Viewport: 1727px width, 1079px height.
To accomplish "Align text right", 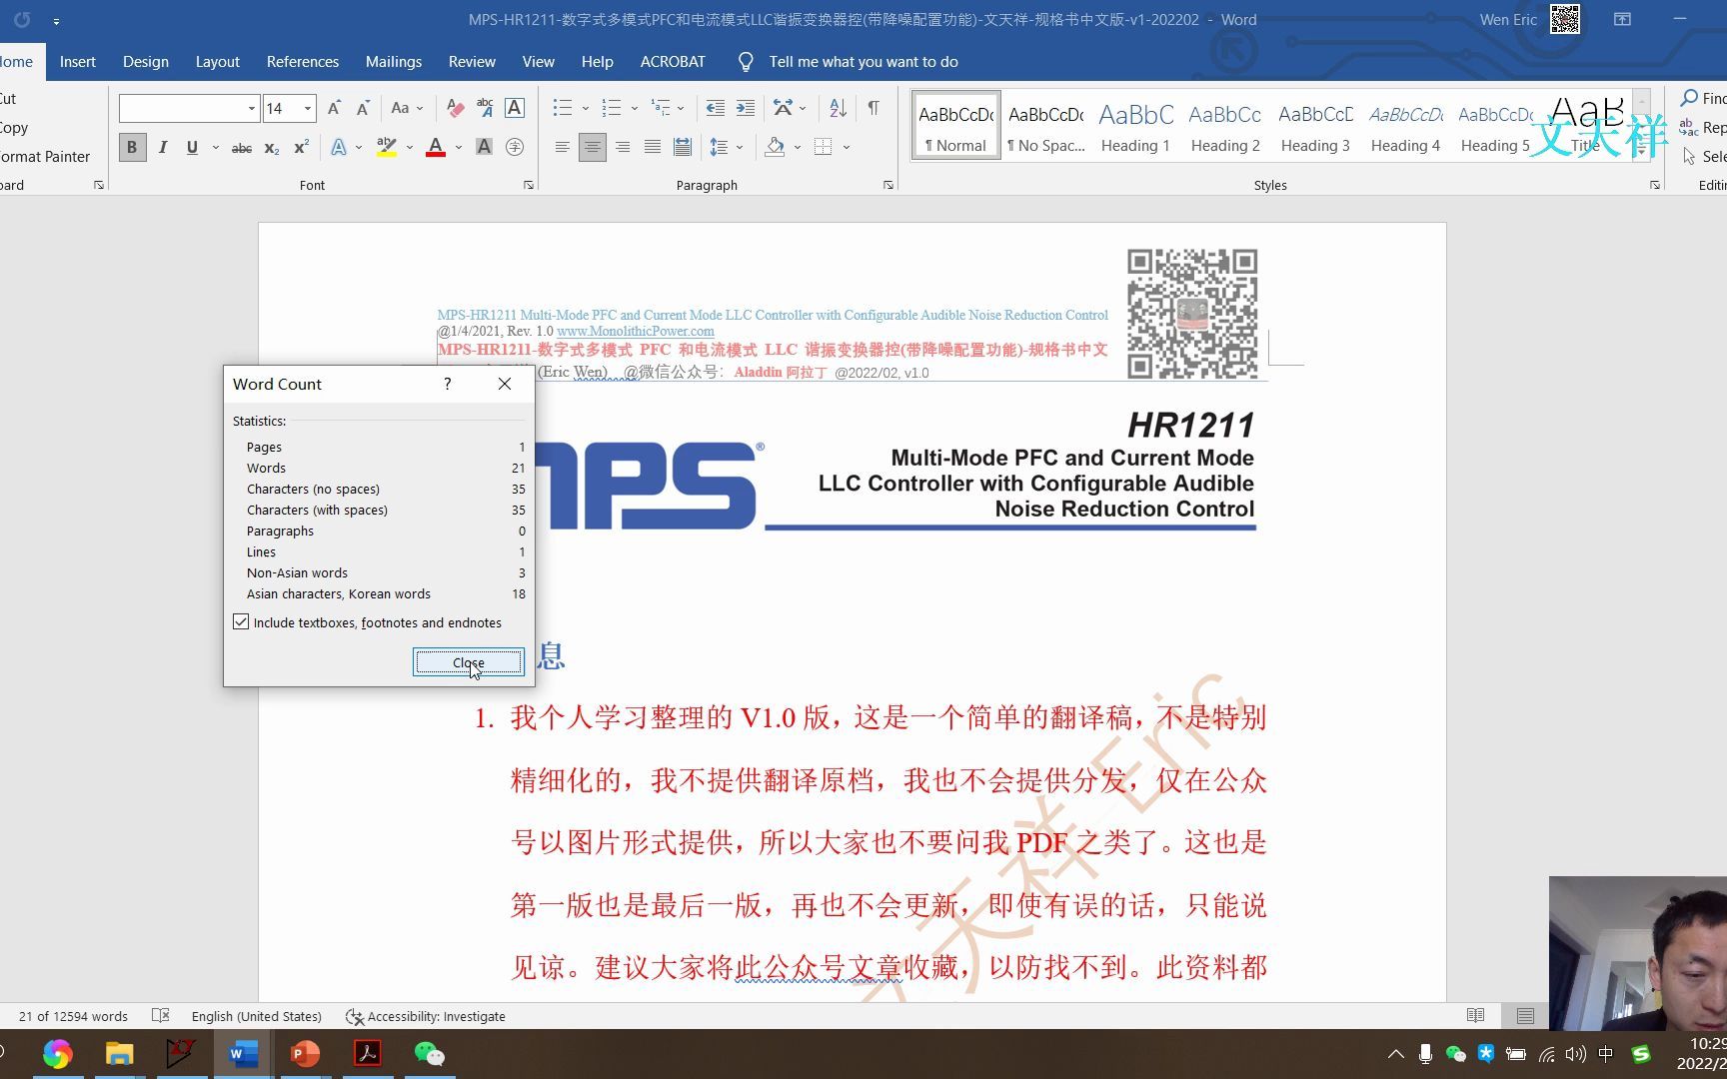I will click(623, 147).
